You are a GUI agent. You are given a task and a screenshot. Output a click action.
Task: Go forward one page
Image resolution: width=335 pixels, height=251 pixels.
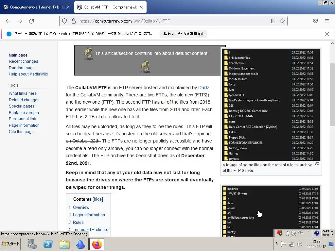[x=20, y=21]
